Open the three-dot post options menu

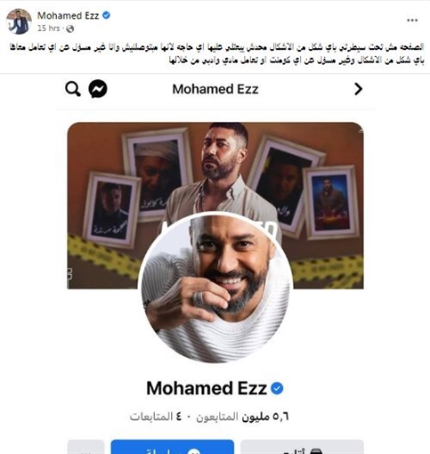[412, 20]
